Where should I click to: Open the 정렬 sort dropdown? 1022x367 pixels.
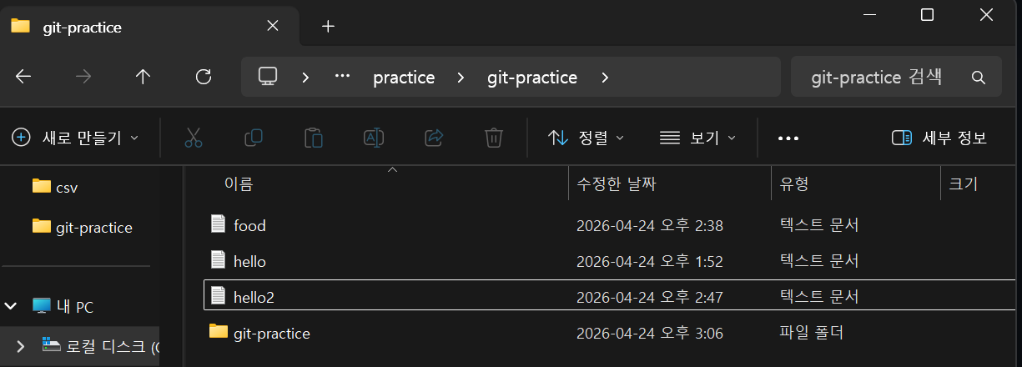coord(587,138)
